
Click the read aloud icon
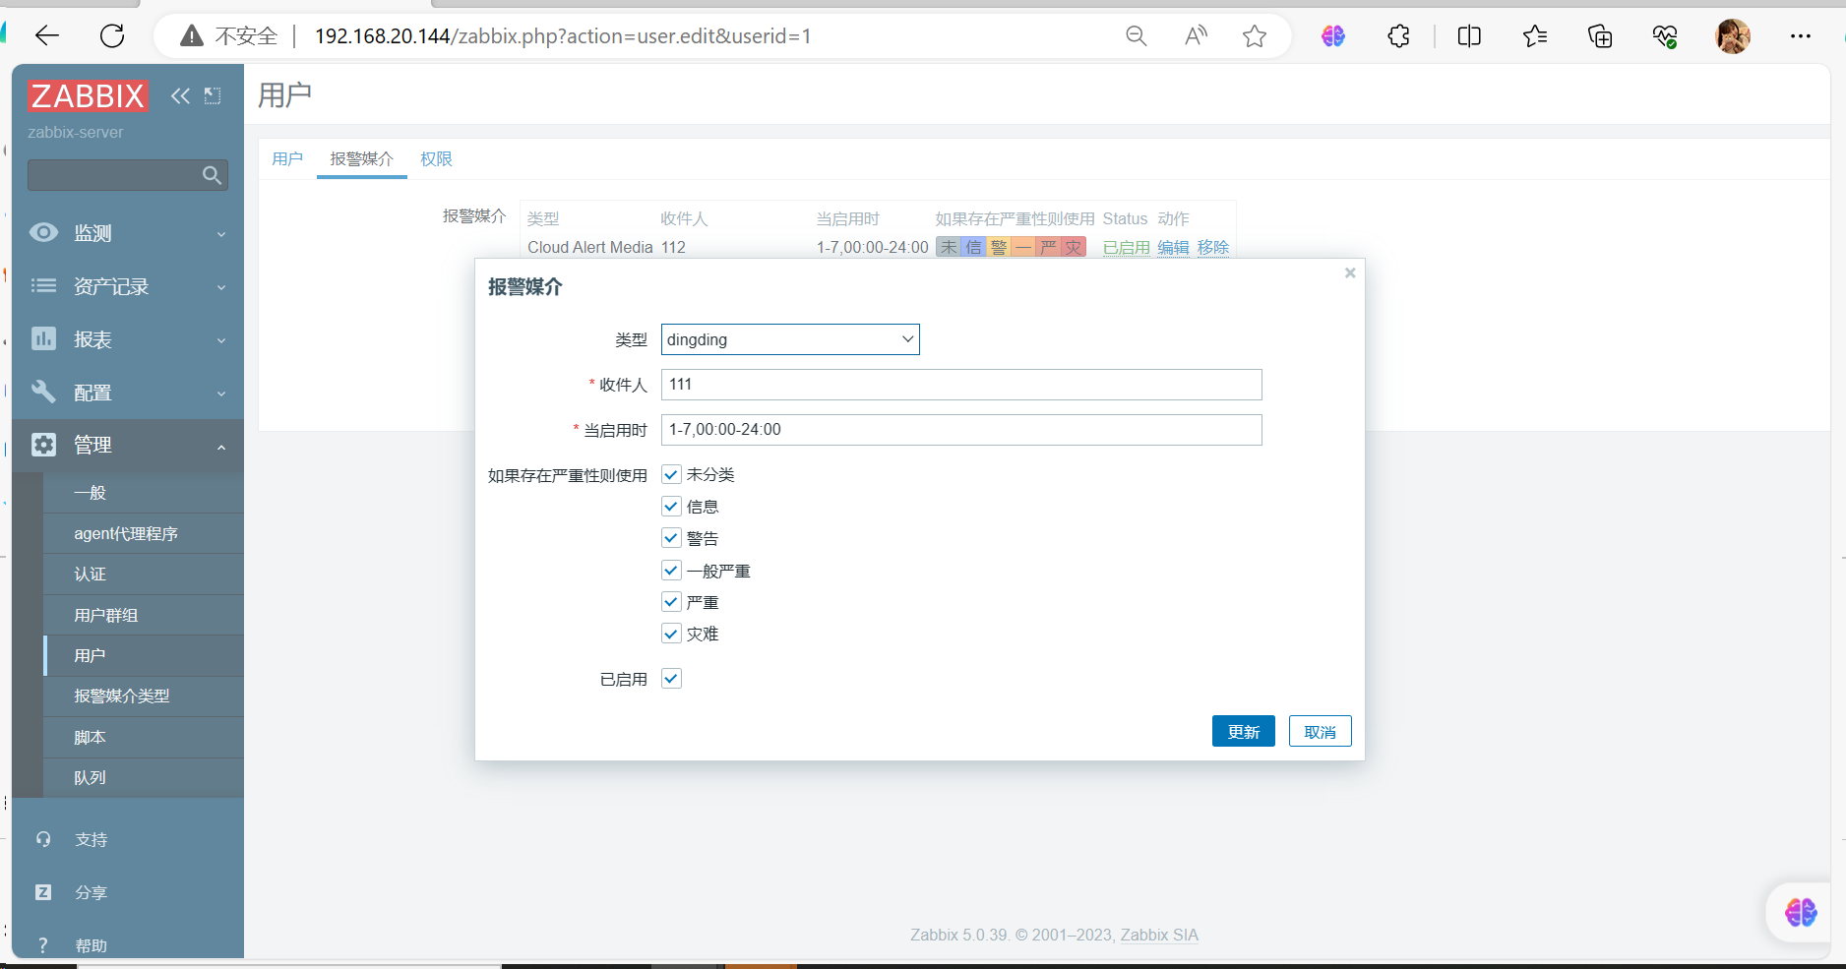coord(1196,36)
